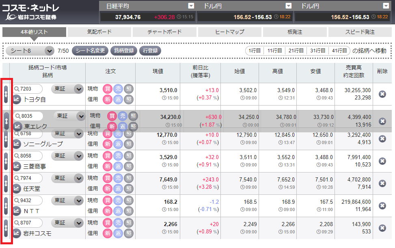Click the margin repay (返) icon for 岩井コスモ

pyautogui.click(x=118, y=233)
